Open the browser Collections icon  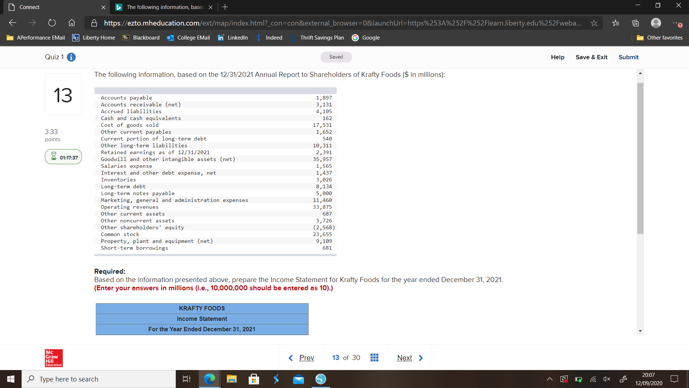coord(636,23)
